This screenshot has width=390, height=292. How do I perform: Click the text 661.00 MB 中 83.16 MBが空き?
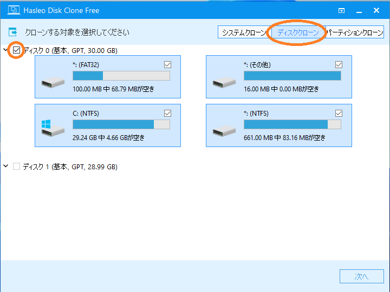[284, 137]
